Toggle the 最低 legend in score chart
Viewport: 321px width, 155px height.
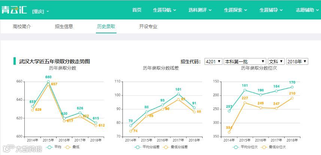(72, 147)
